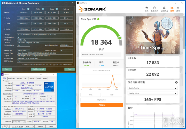The width and height of the screenshot is (186, 129).
Task: Click the orange run again button
Action: coord(102,105)
